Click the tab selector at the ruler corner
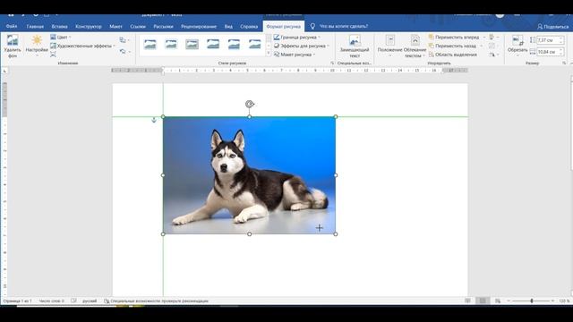This screenshot has height=322, width=573. coord(4,72)
